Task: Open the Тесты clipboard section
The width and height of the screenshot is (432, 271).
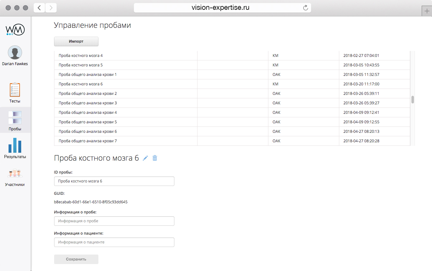Action: 15,90
